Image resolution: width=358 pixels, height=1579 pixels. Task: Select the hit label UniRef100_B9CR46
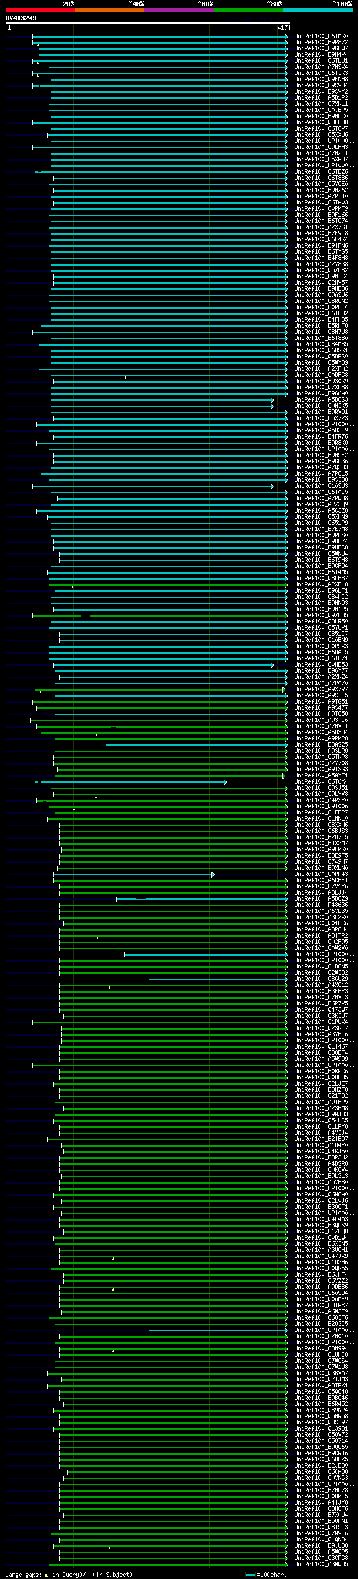coord(321,1453)
